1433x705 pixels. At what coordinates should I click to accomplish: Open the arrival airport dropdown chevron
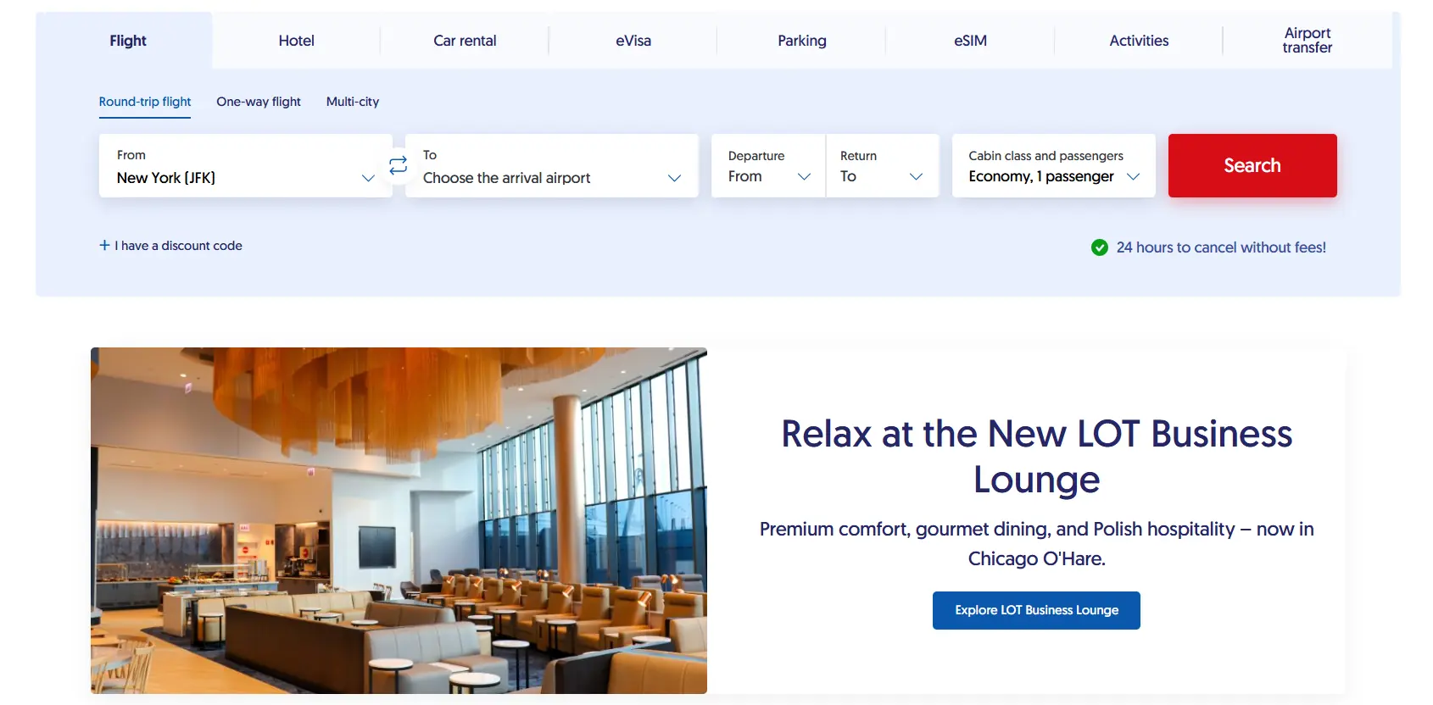tap(675, 178)
